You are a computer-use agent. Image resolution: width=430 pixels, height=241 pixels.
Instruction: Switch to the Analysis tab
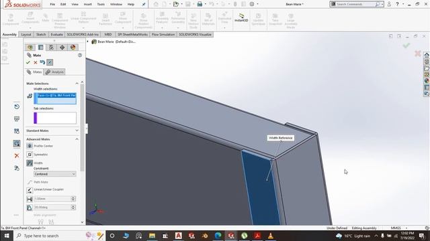54,72
